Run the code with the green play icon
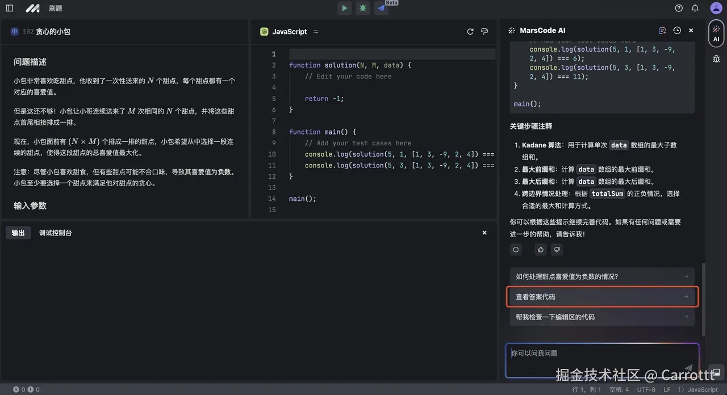Viewport: 727px width, 395px height. [344, 8]
